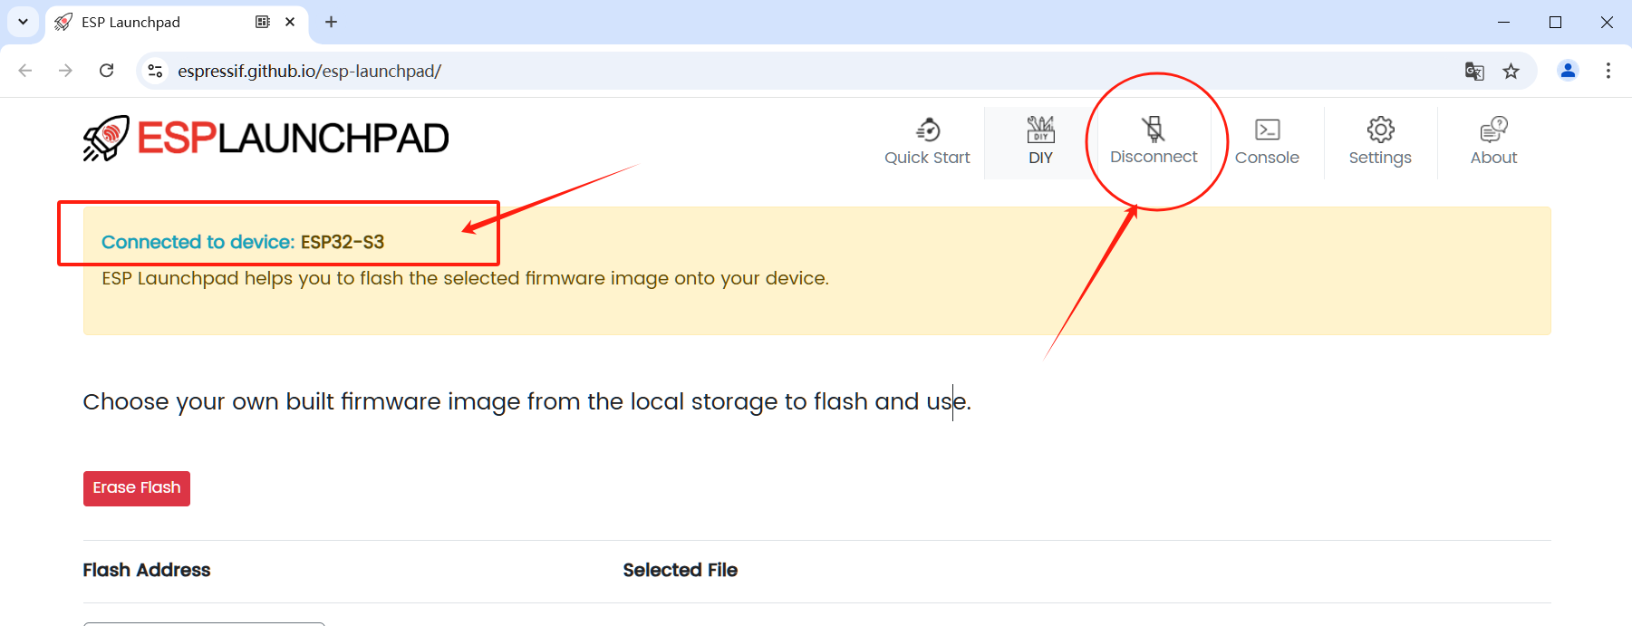The image size is (1632, 626).
Task: Open a new browser tab
Action: coord(332,22)
